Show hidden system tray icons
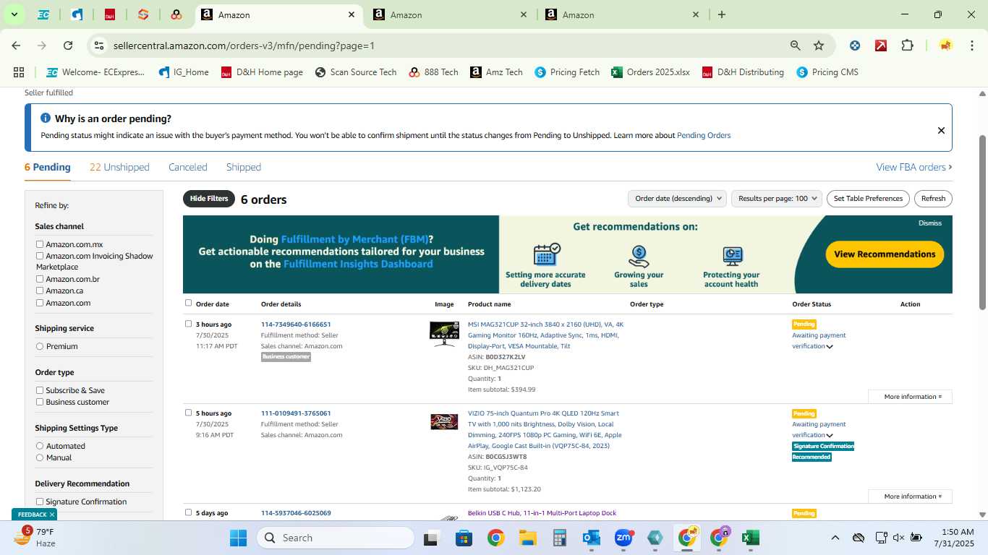This screenshot has height=555, width=988. click(835, 538)
